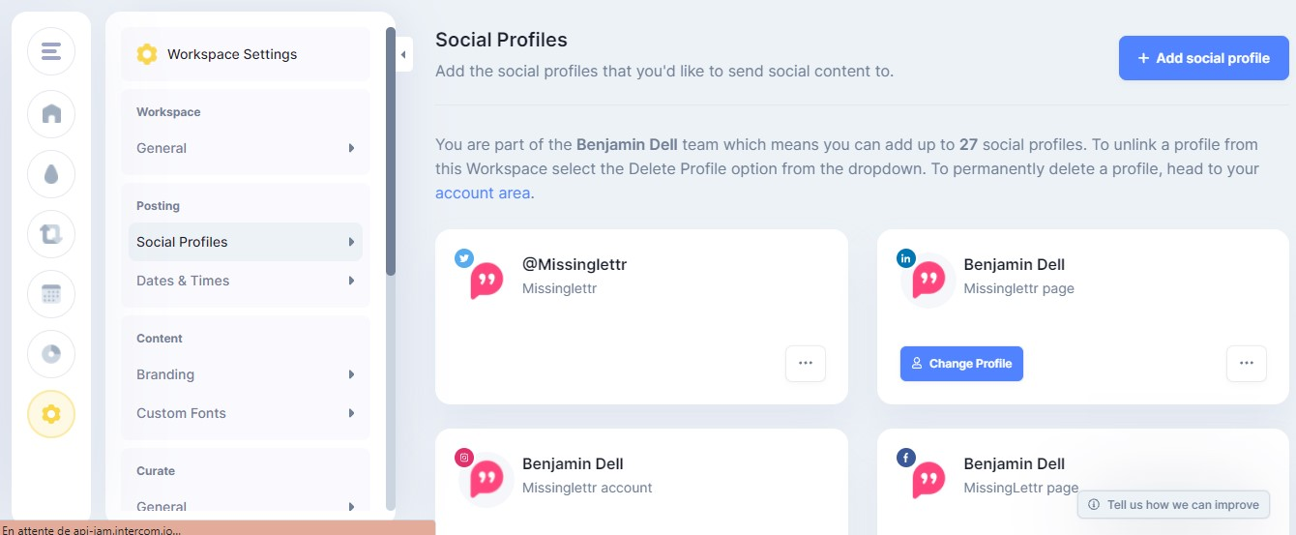Screen dimensions: 1296x535
Task: Open the hamburger menu icon
Action: click(x=51, y=51)
